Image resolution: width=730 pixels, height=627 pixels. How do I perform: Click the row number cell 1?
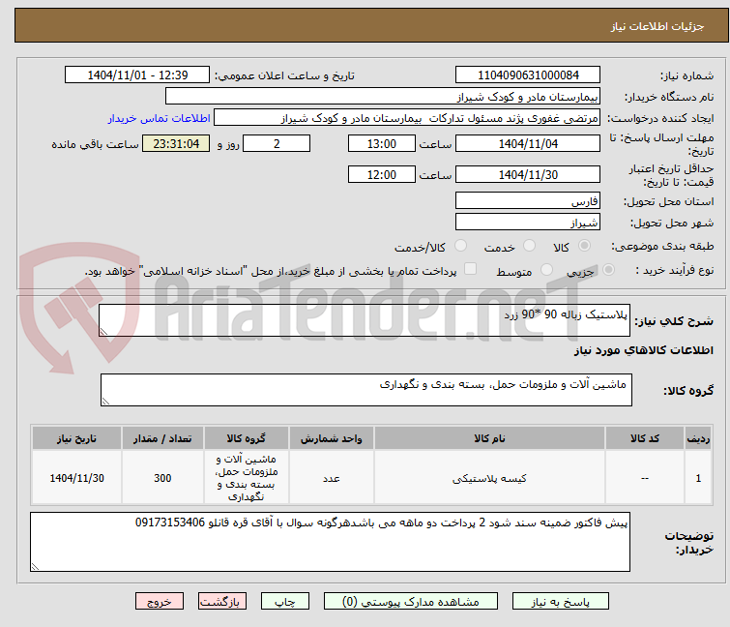click(698, 478)
